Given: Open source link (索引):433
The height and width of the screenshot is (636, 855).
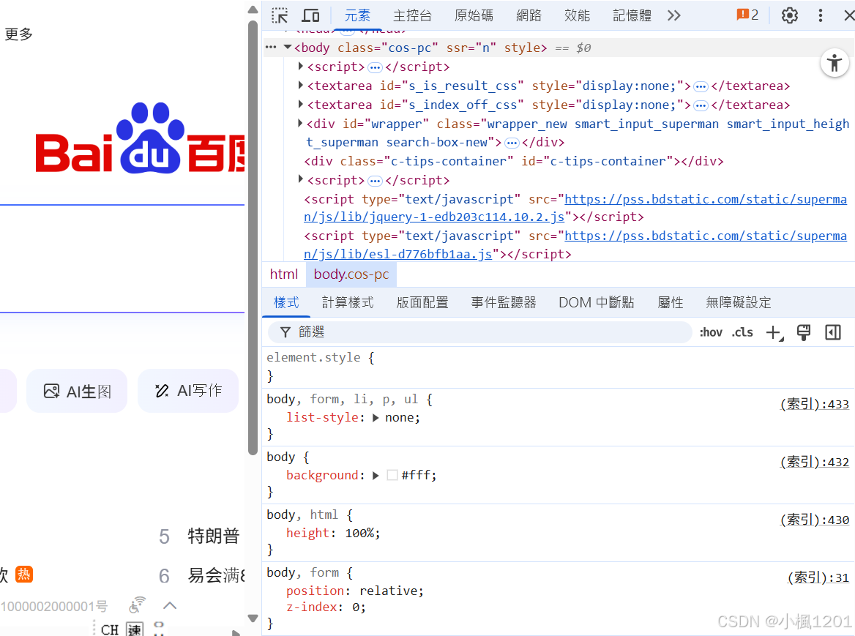Looking at the screenshot, I should (814, 405).
